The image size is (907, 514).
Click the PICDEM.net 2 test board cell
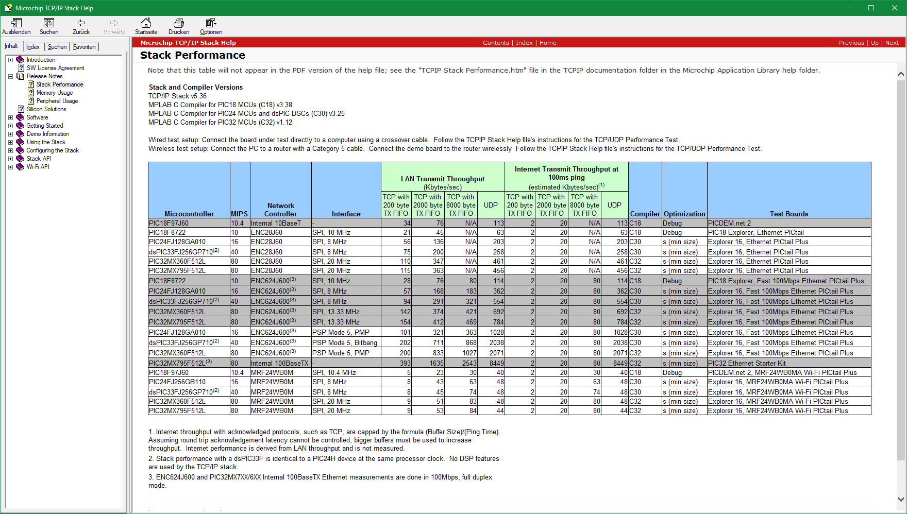point(789,223)
